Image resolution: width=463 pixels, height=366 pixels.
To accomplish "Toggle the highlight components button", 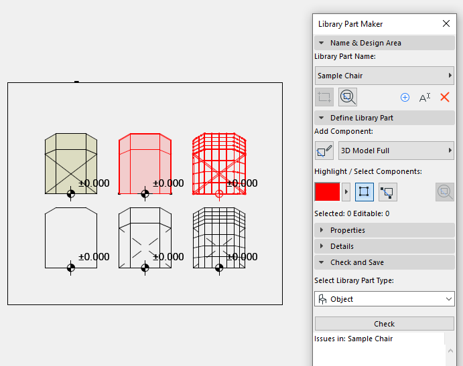I will [x=365, y=192].
